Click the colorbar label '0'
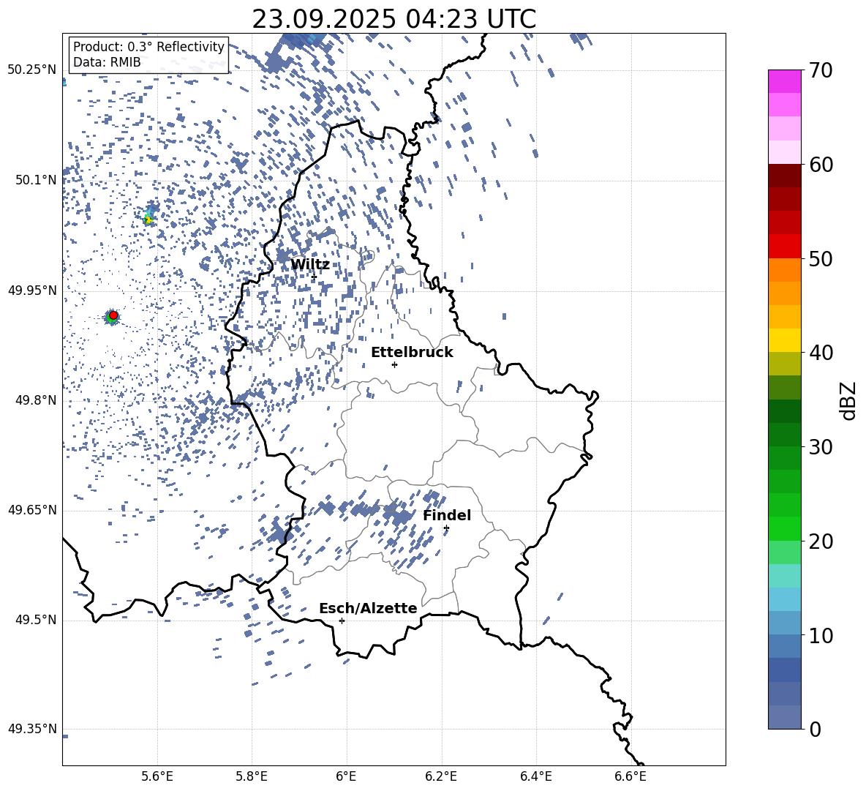This screenshot has height=791, width=866. point(815,729)
